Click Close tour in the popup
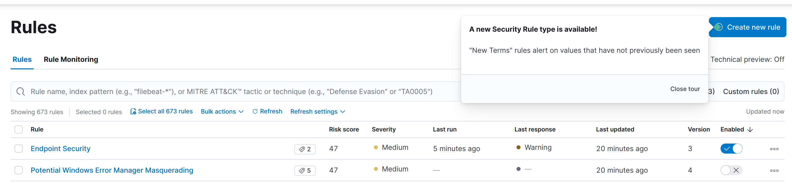Image resolution: width=792 pixels, height=186 pixels. pyautogui.click(x=685, y=89)
